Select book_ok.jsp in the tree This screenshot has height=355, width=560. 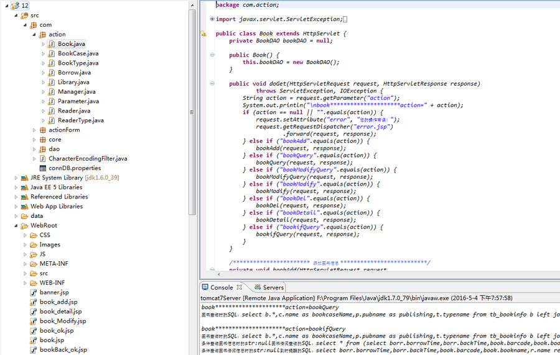click(x=57, y=331)
